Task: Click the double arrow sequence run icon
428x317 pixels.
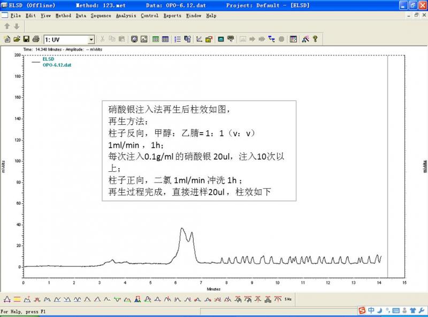Action: (262, 39)
